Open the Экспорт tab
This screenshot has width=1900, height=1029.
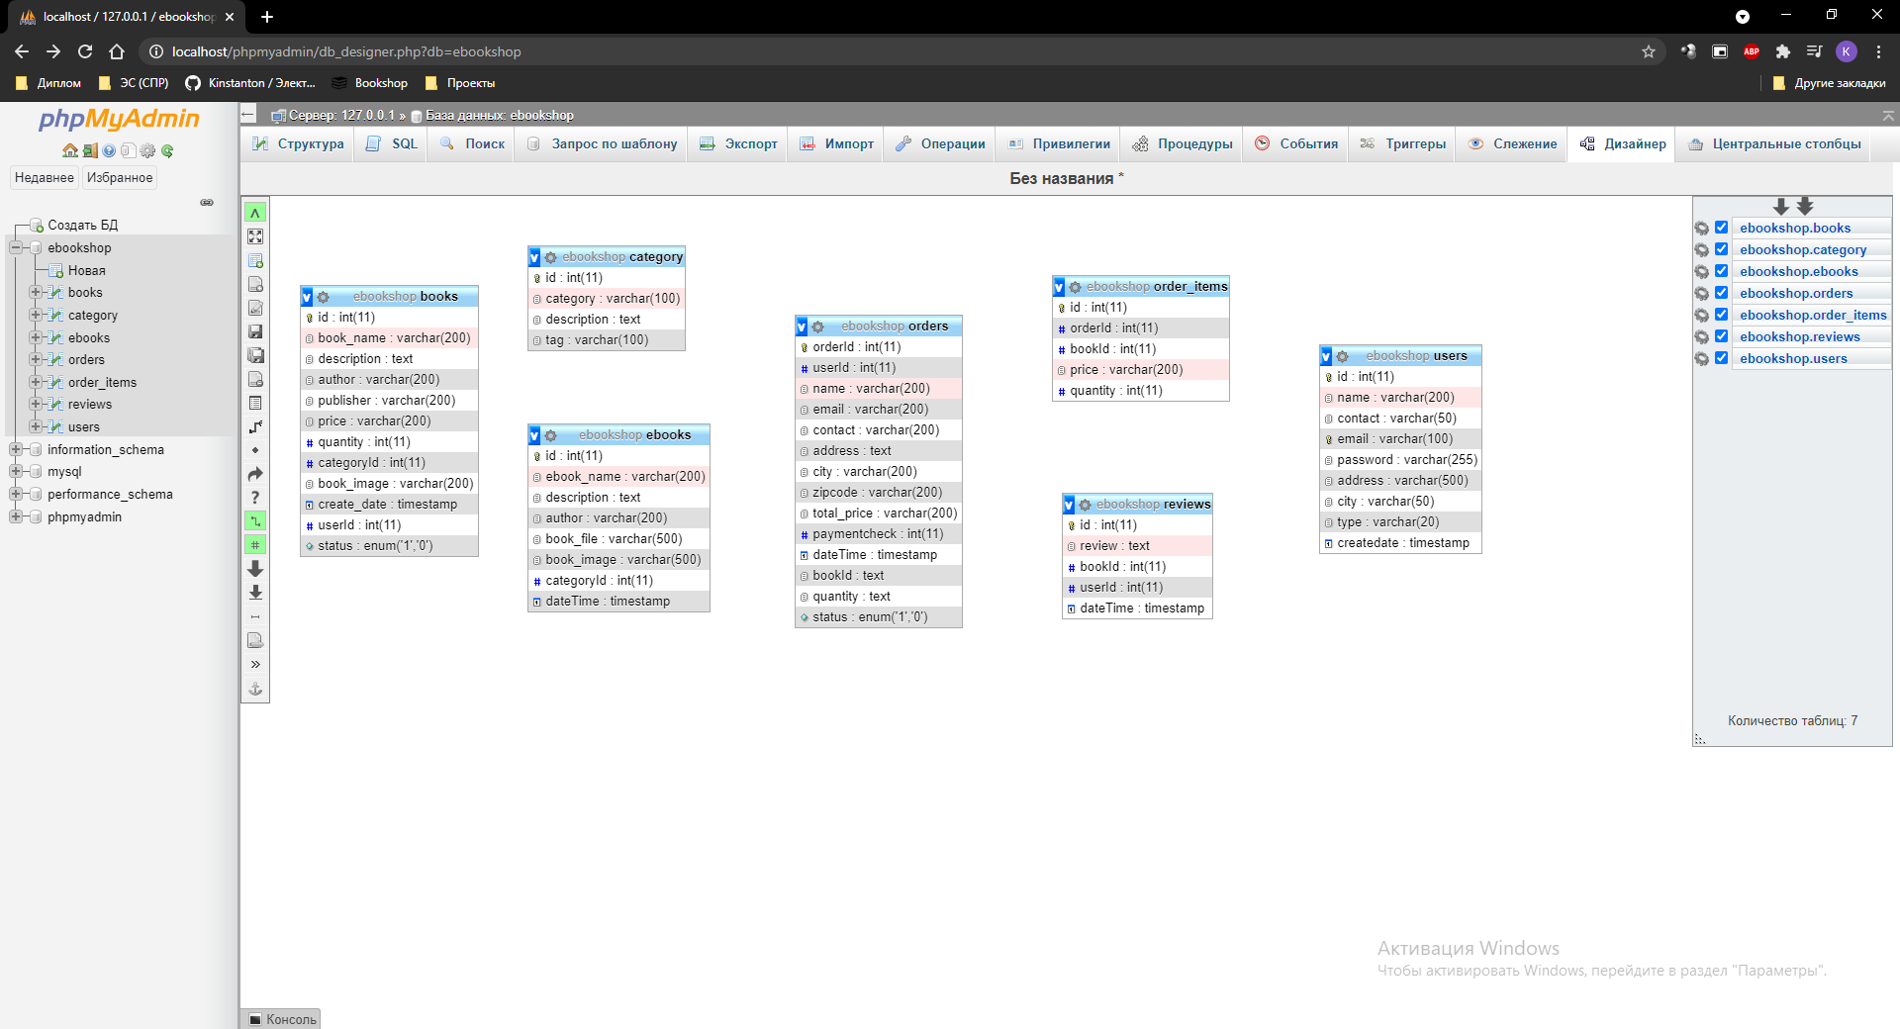tap(738, 144)
